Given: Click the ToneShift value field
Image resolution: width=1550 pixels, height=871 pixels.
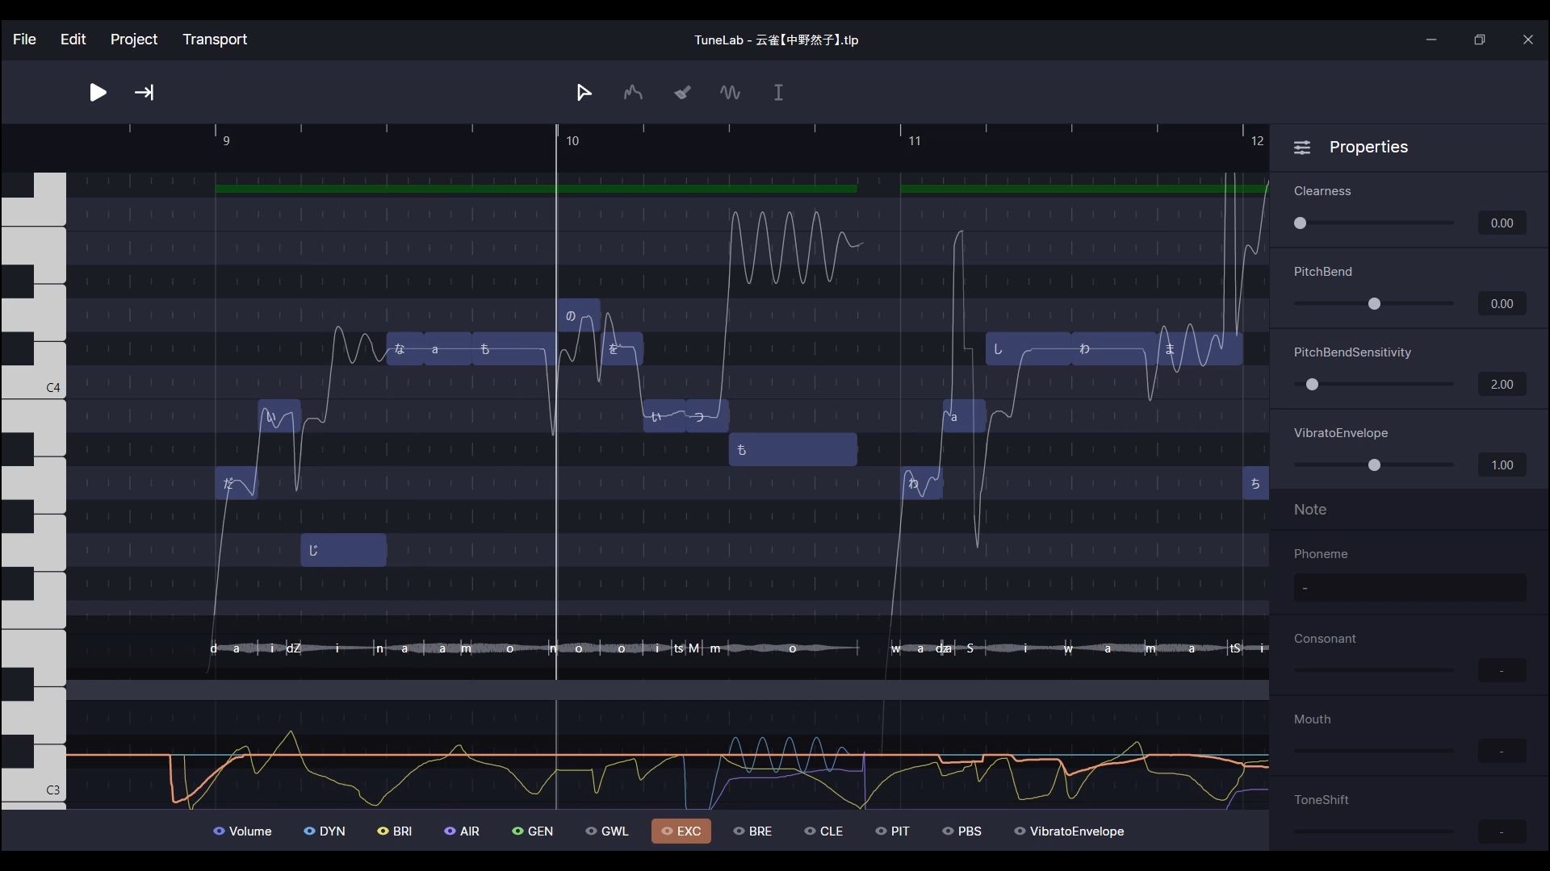Looking at the screenshot, I should pos(1502,831).
